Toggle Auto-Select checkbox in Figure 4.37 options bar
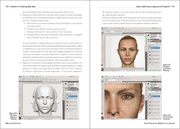The width and height of the screenshot is (180, 129). tap(106, 32)
